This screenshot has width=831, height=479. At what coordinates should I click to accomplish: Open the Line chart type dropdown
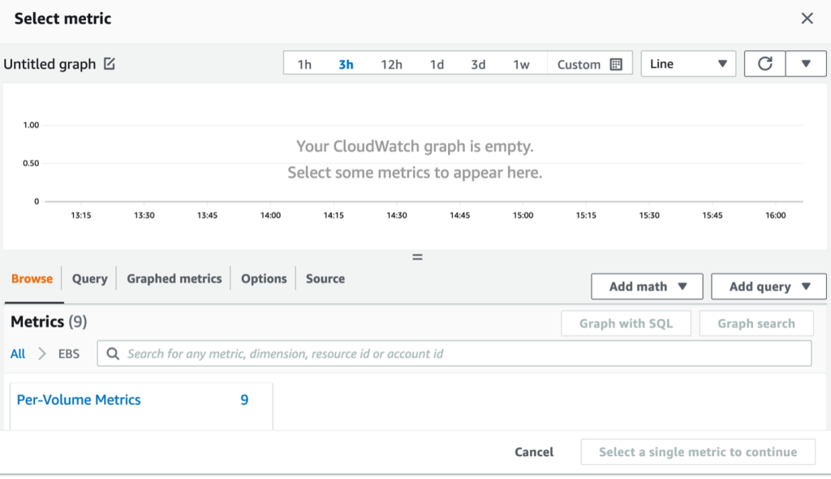(x=688, y=63)
